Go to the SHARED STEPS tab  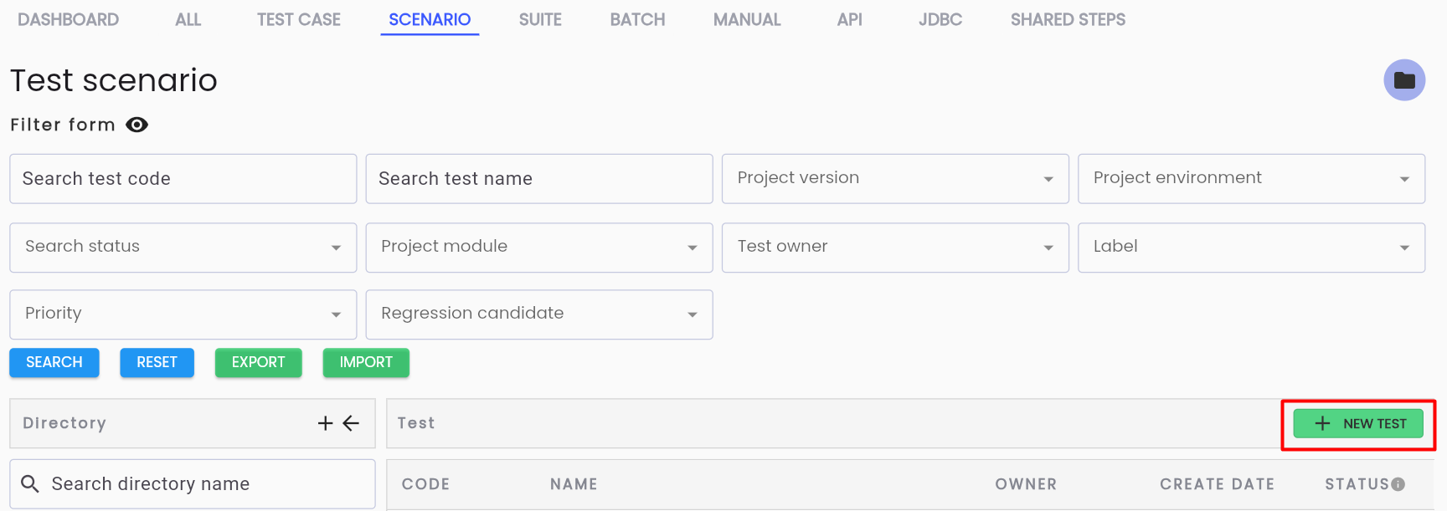[1068, 19]
